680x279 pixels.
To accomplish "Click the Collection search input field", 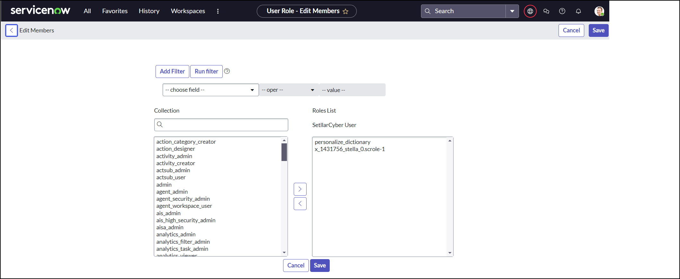I will tap(225, 125).
